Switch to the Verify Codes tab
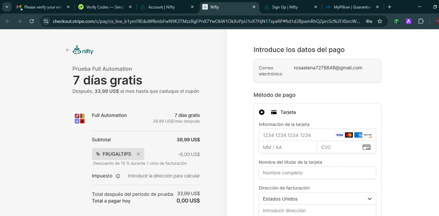This screenshot has height=216, width=439. 104,7
